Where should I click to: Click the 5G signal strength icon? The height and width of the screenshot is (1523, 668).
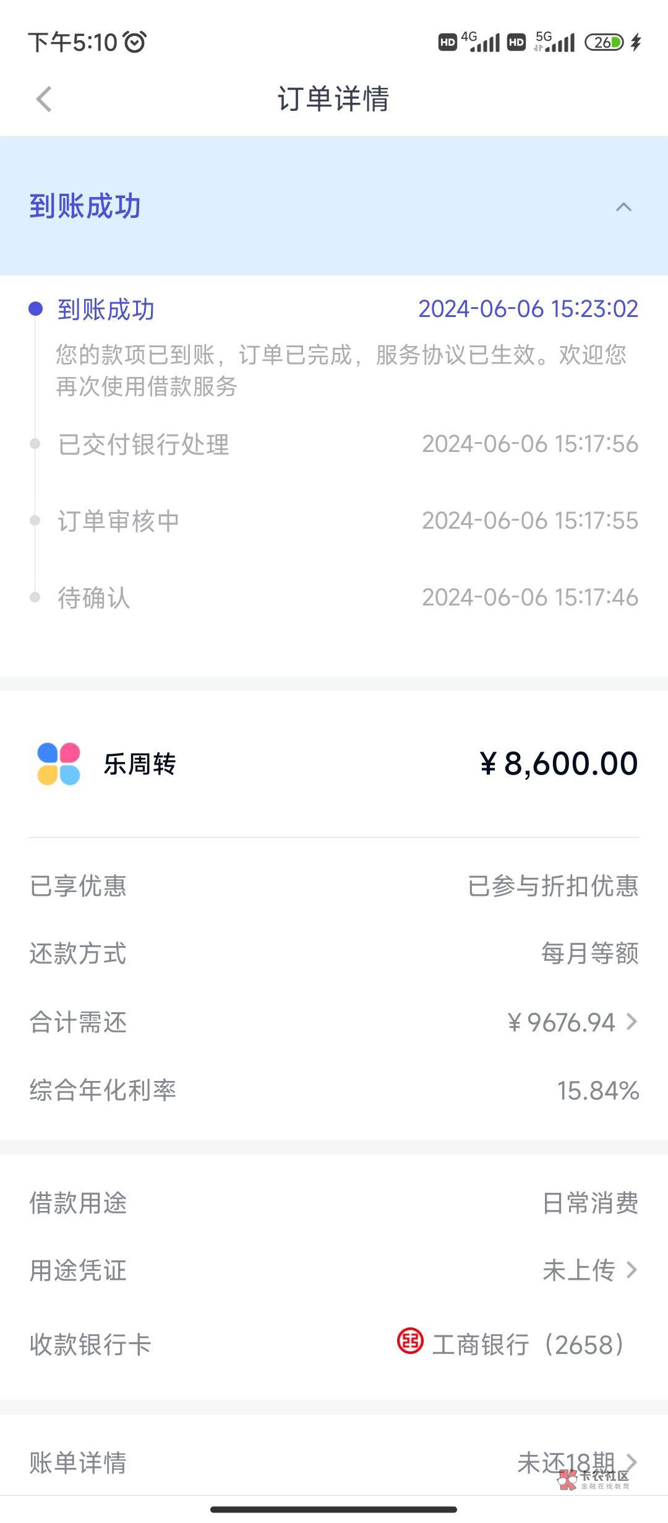(555, 42)
